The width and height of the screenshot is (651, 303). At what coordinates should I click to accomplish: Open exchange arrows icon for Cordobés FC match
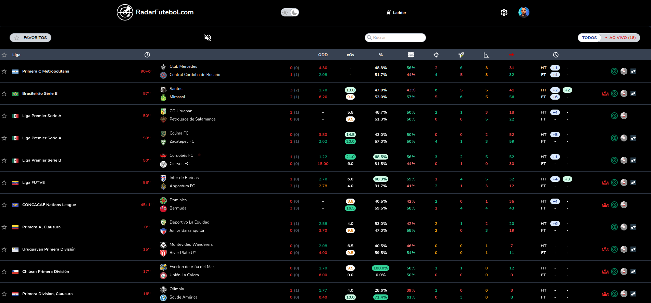[x=633, y=160]
